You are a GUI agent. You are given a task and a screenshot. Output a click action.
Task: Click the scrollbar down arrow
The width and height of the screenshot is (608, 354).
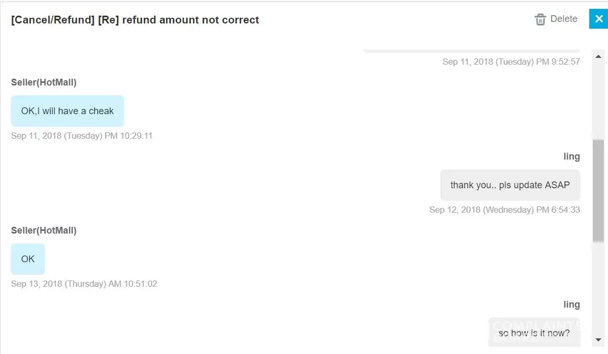click(x=598, y=340)
